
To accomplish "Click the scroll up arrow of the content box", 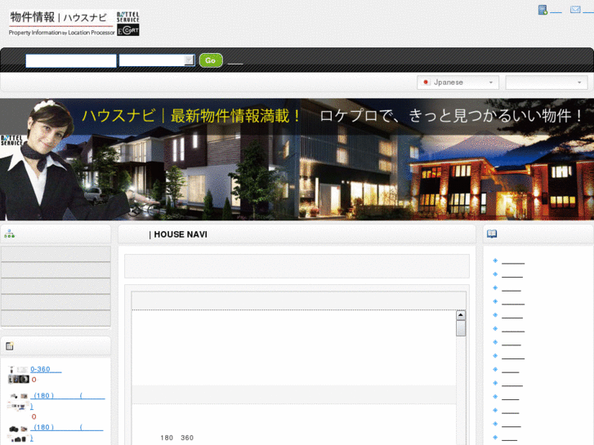I will click(461, 315).
